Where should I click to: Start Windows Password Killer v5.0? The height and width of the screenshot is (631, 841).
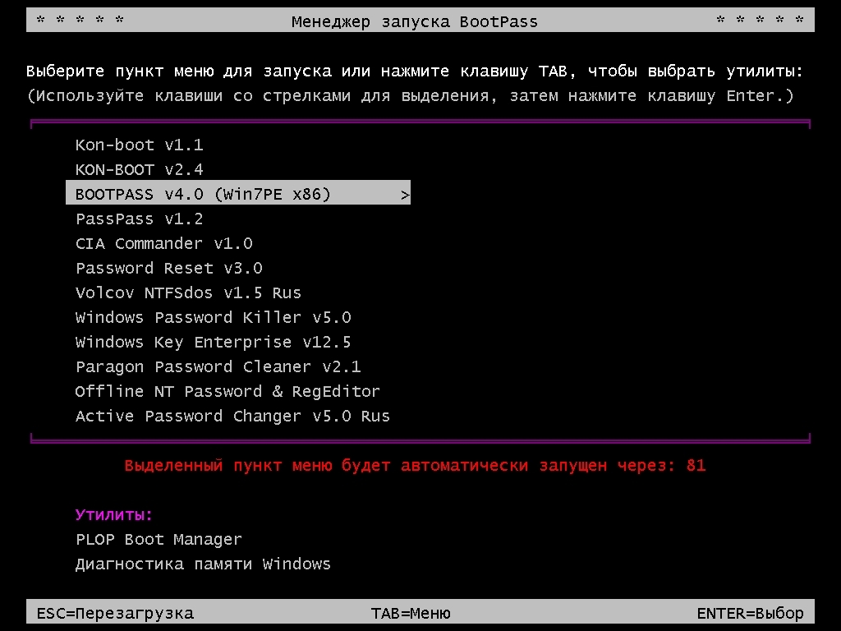[x=213, y=318]
